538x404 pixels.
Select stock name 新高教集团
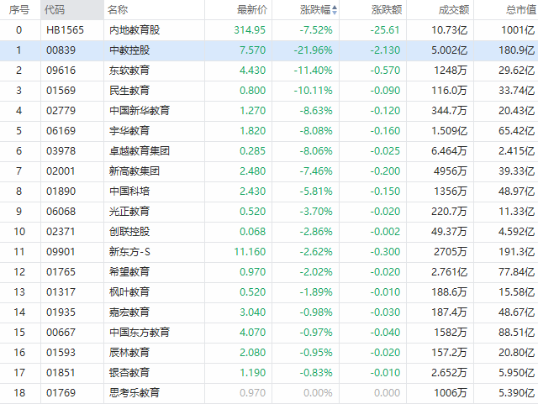[x=134, y=171]
